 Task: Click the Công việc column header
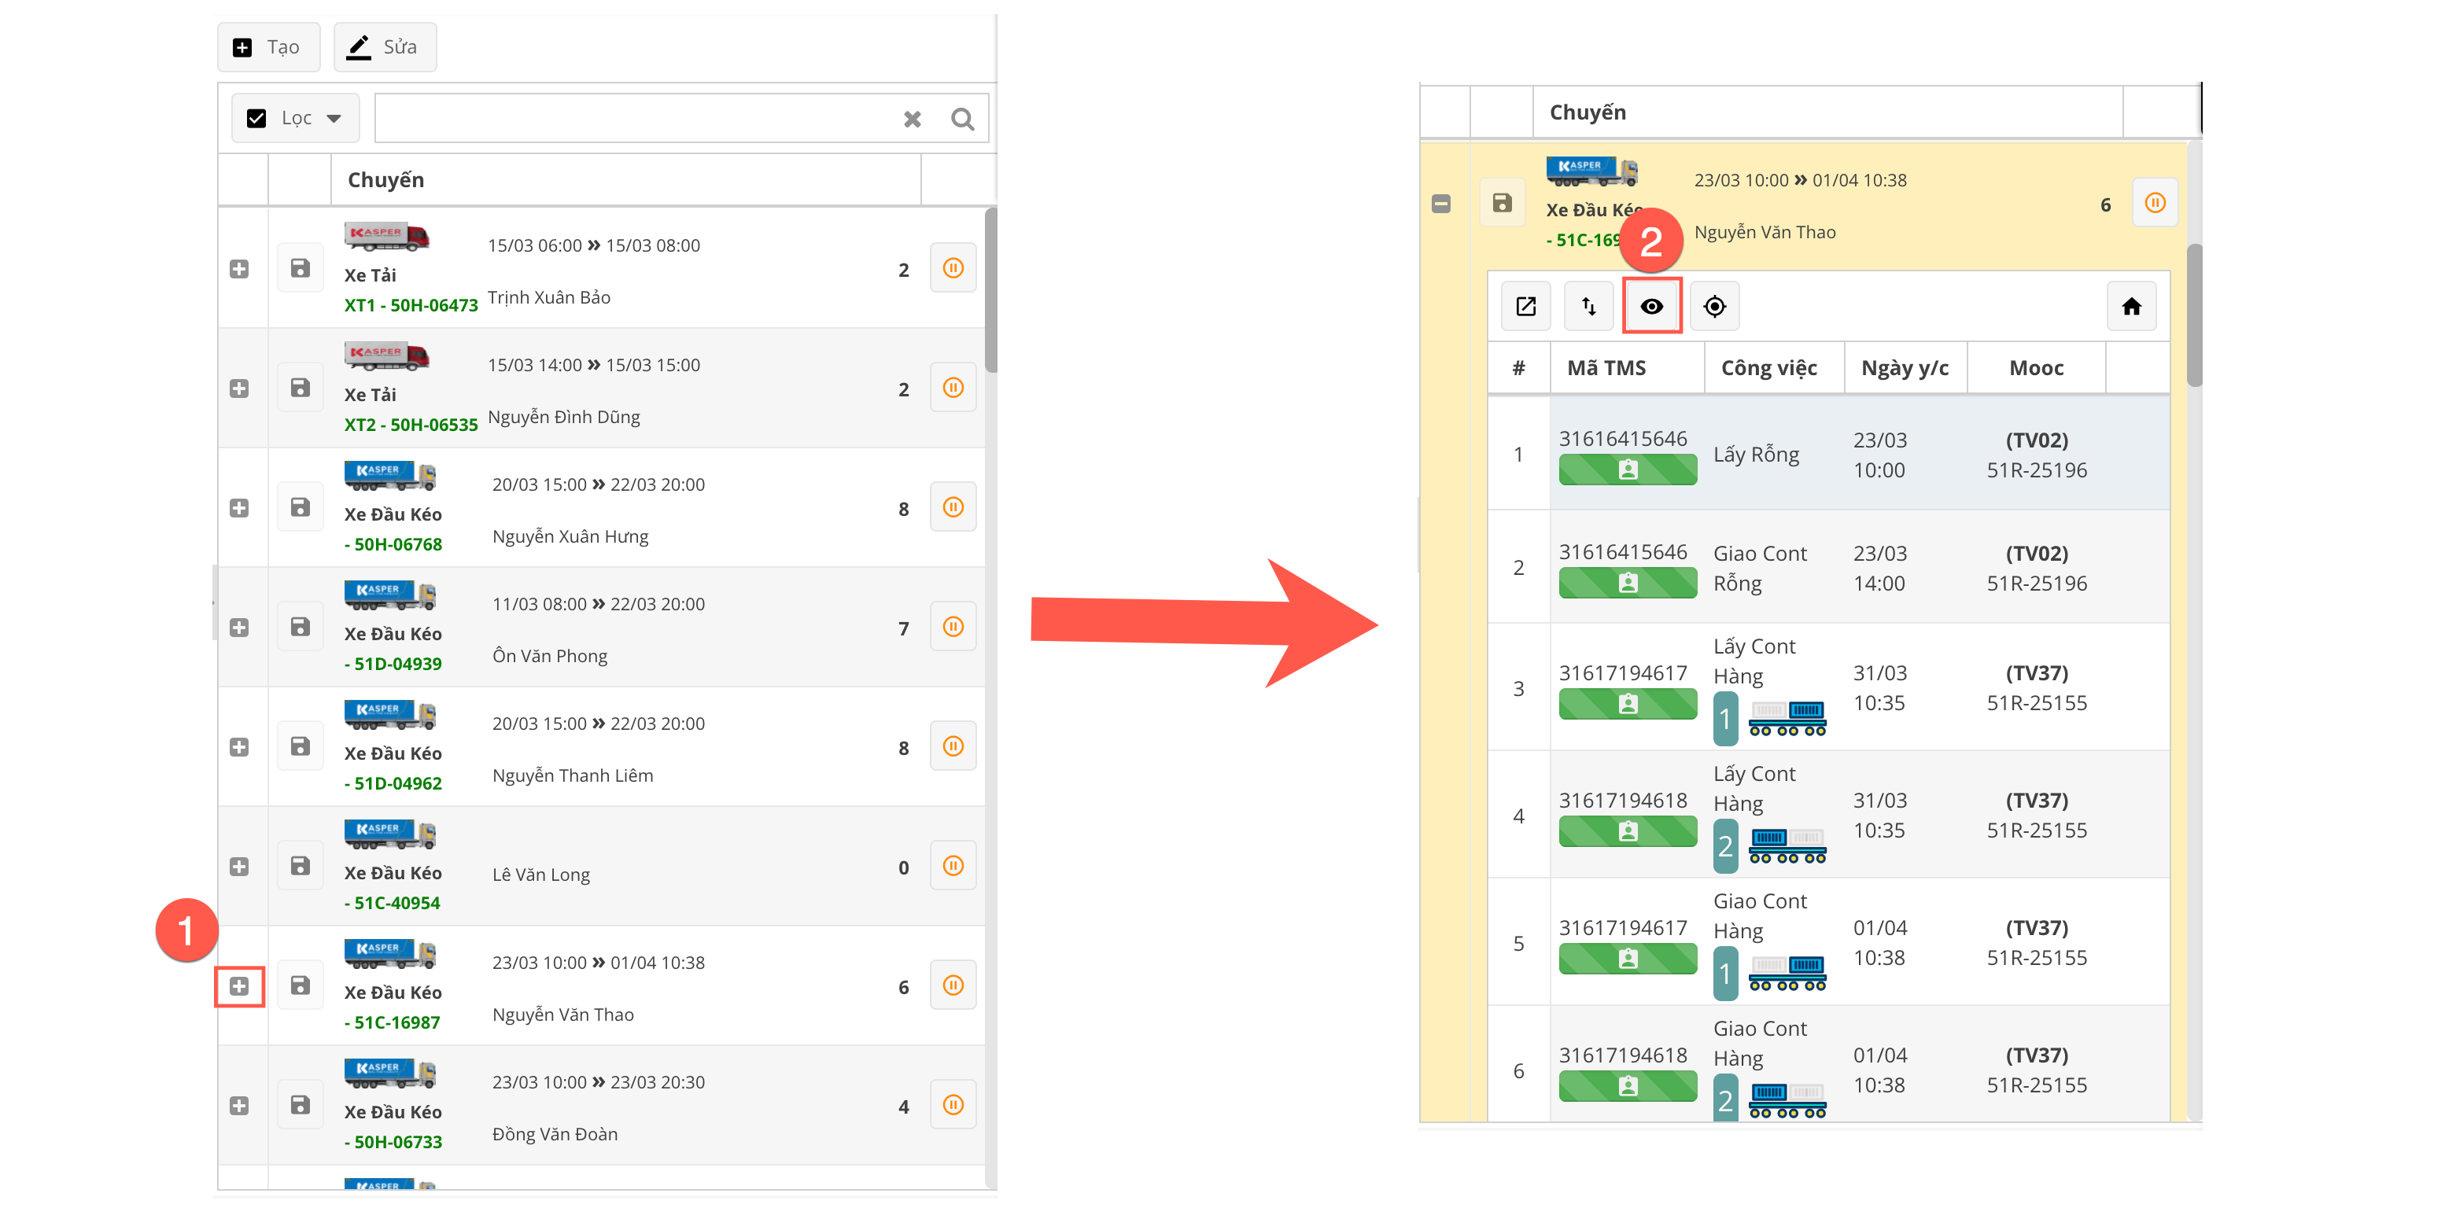point(1768,368)
